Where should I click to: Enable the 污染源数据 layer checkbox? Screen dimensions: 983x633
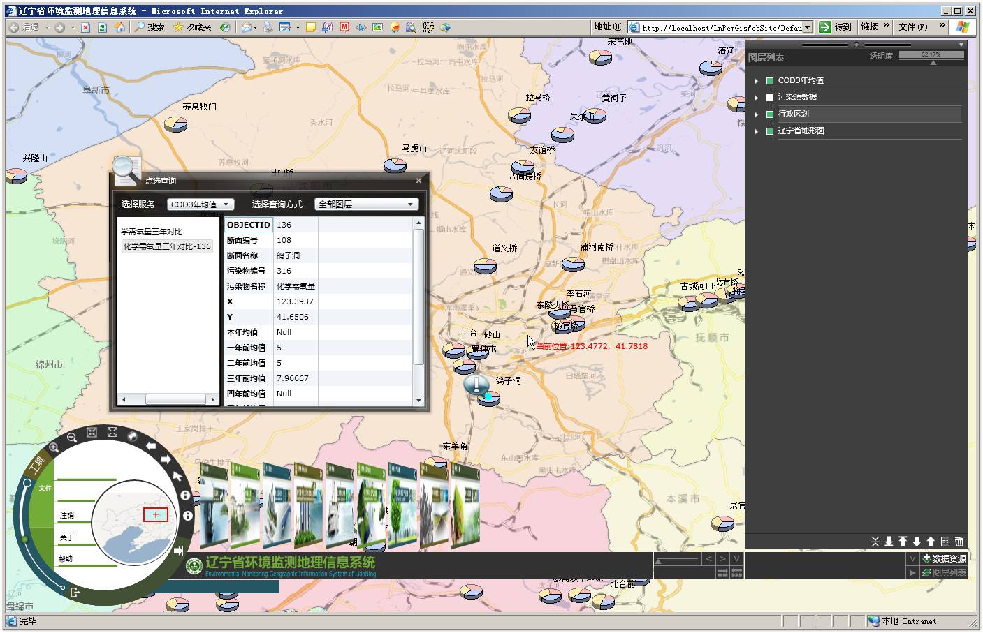[x=770, y=98]
